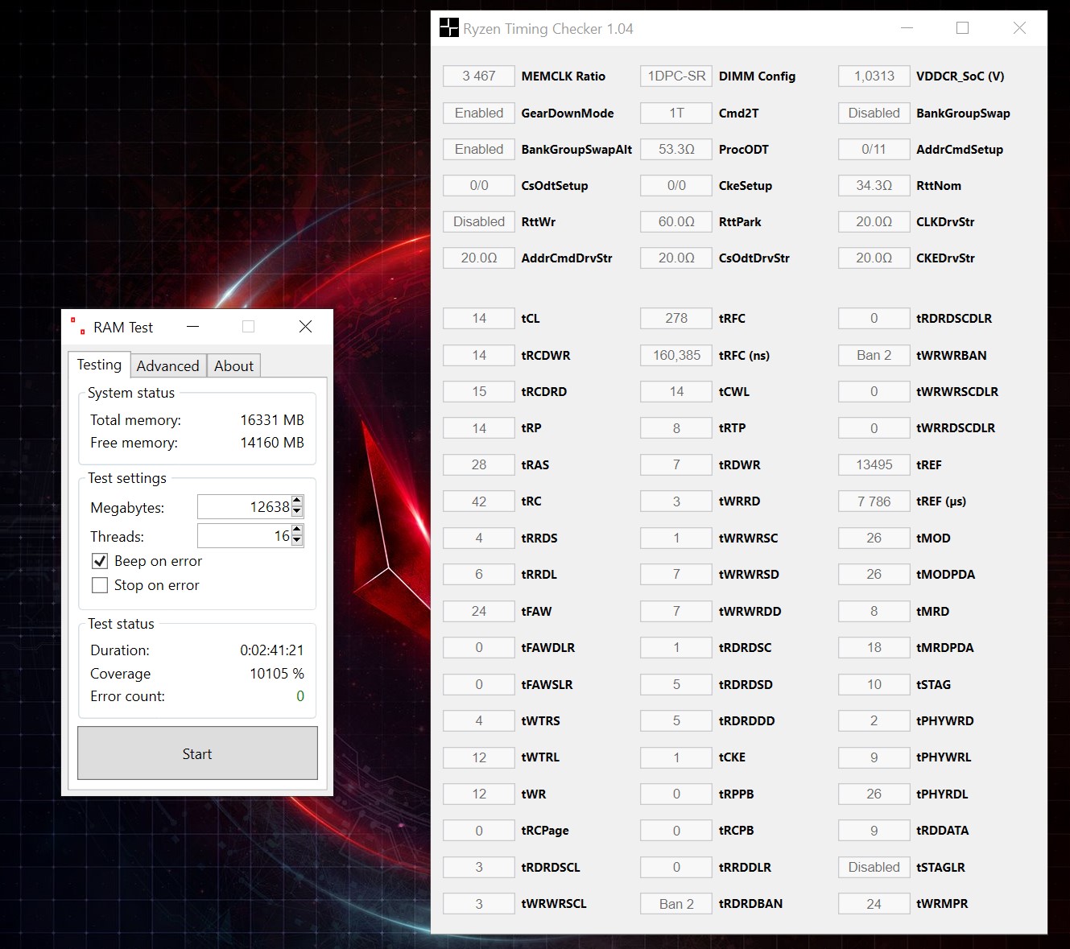Maximize the Ryzen Timing Checker window
The image size is (1070, 949).
(962, 28)
